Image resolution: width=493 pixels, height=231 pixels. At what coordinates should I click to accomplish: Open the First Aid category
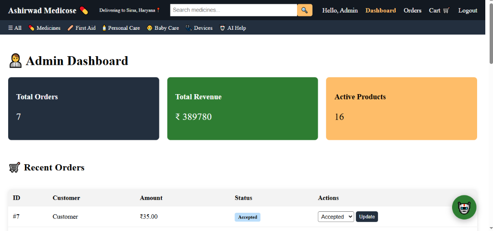pos(81,28)
